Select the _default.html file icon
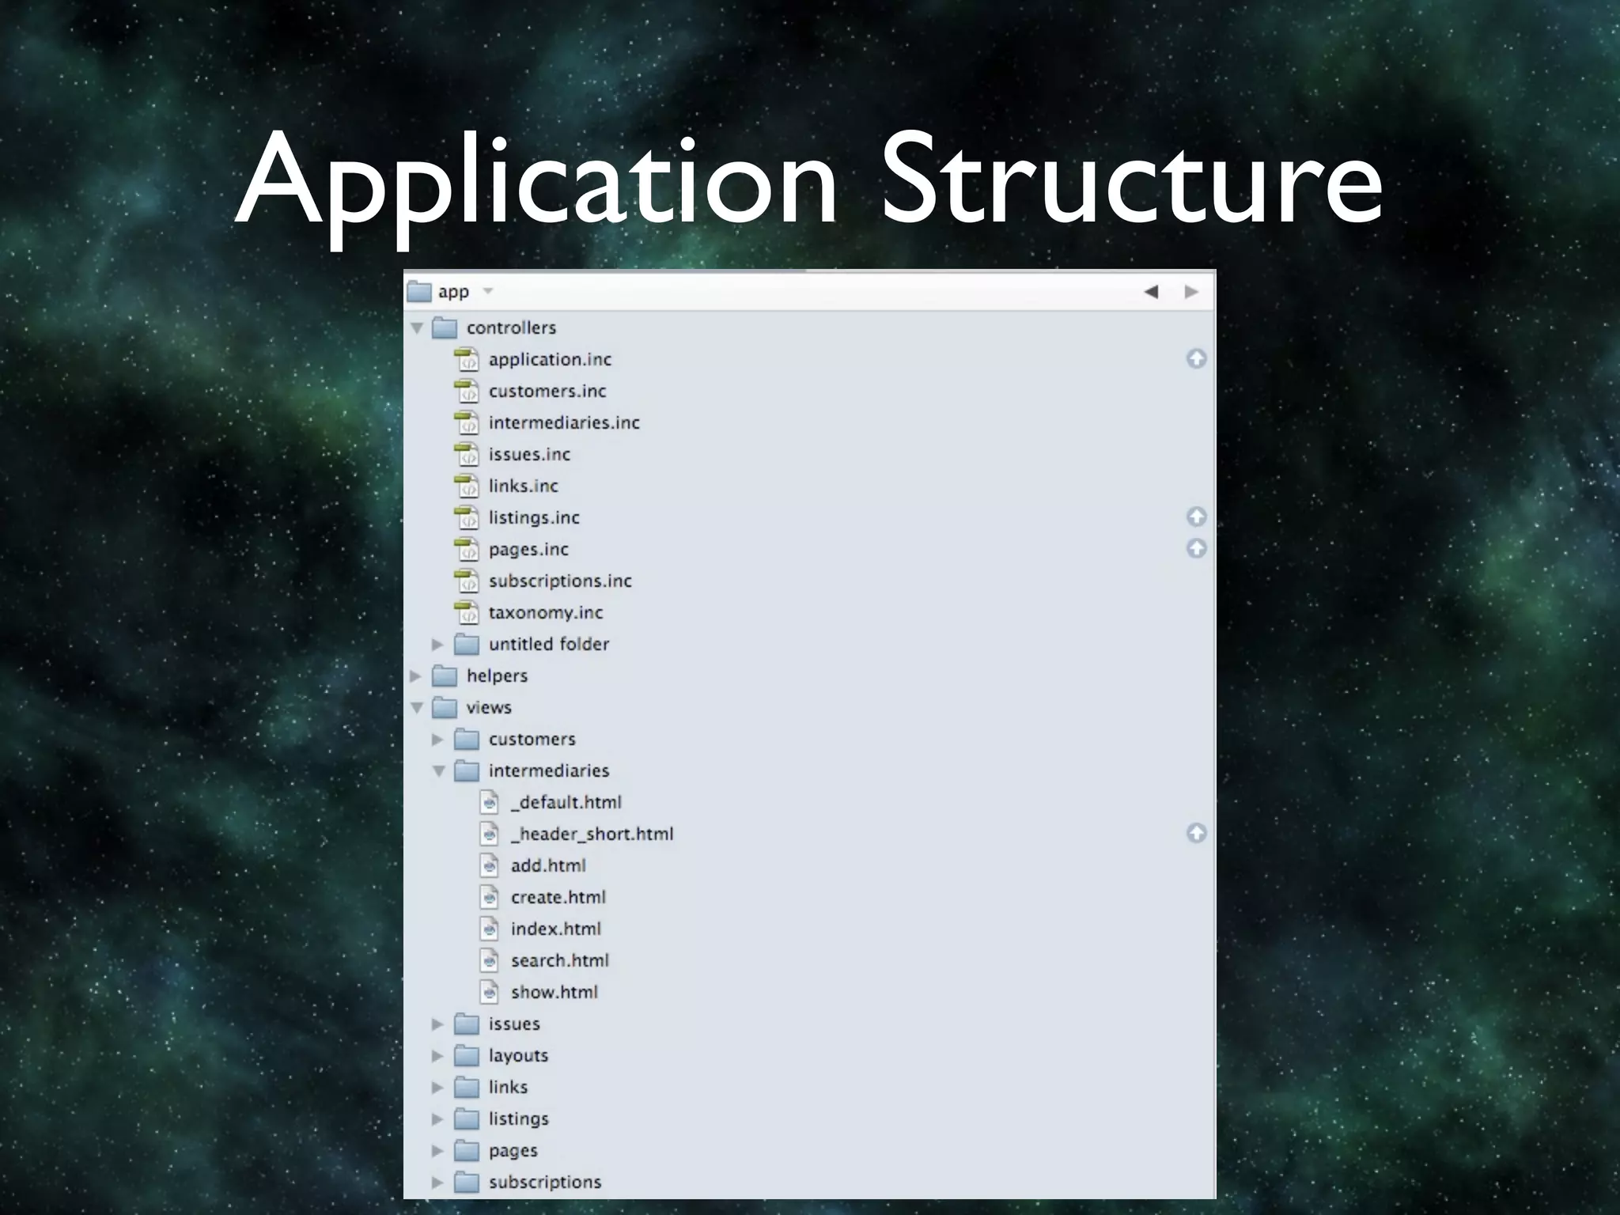 coord(490,802)
